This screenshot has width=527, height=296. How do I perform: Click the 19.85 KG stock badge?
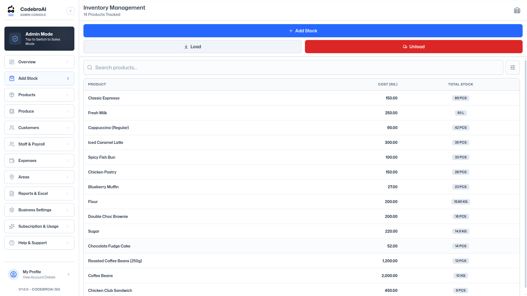coord(461,202)
